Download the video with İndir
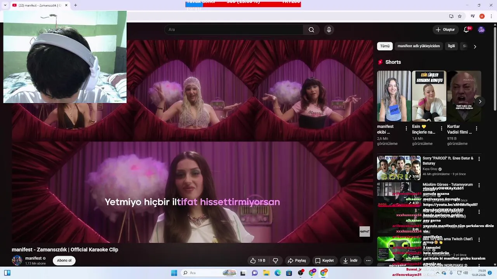Image resolution: width=497 pixels, height=279 pixels. [350, 261]
